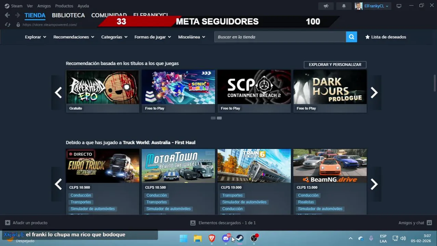Open the Ver menu
This screenshot has height=246, width=437.
(30, 6)
